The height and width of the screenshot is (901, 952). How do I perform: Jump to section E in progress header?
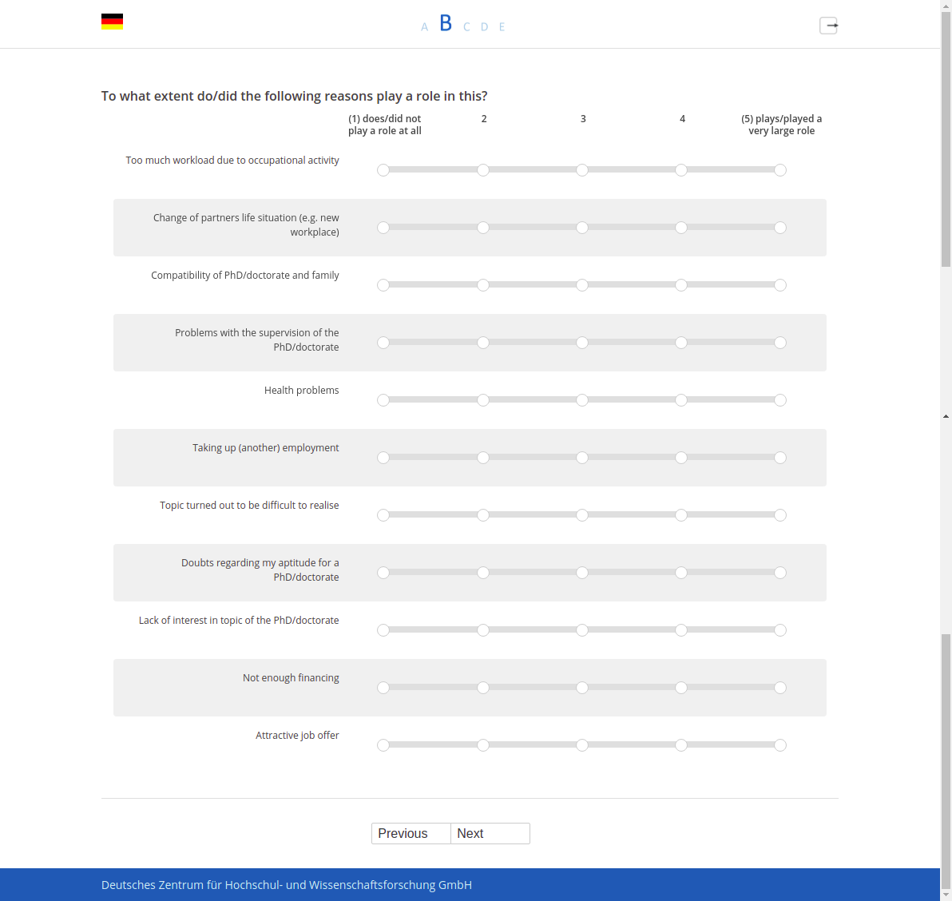[x=502, y=26]
